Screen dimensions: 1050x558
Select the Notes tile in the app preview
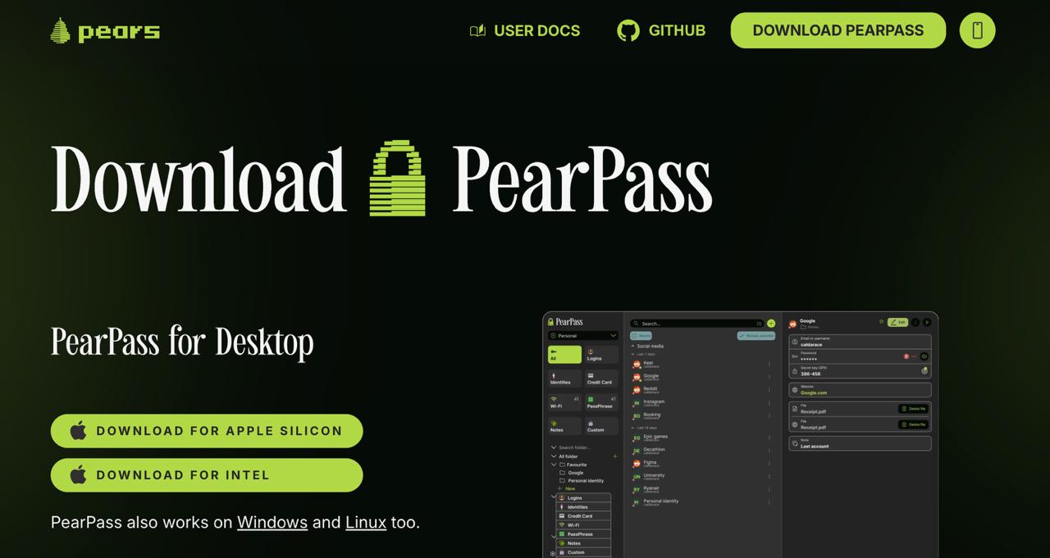[564, 426]
